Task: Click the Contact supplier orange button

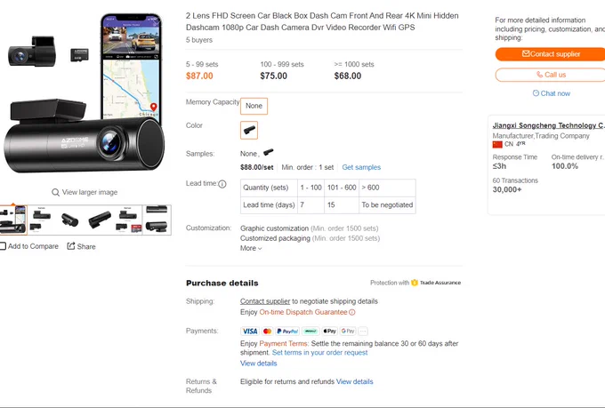Action: [551, 54]
